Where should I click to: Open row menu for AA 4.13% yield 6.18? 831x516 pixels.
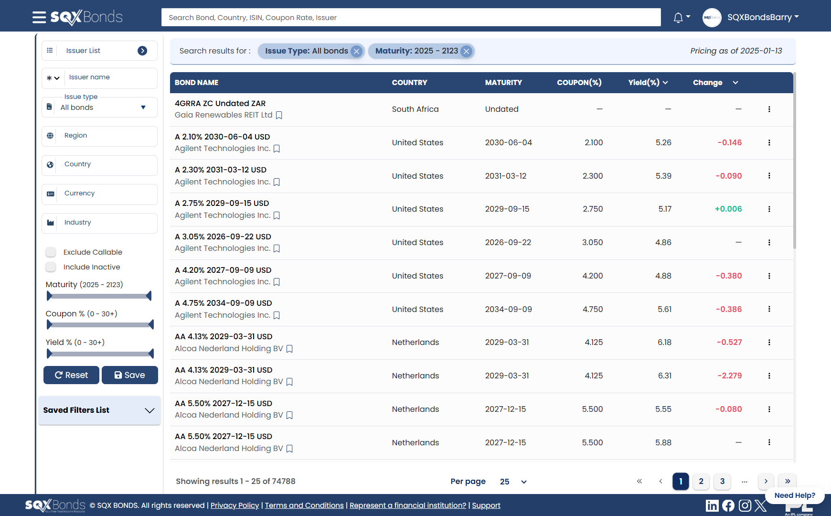point(769,342)
